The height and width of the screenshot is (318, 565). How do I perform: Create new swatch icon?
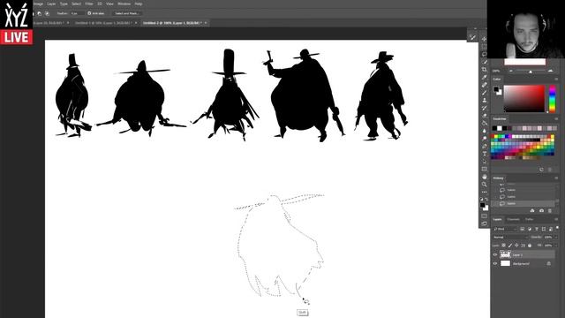pyautogui.click(x=541, y=169)
